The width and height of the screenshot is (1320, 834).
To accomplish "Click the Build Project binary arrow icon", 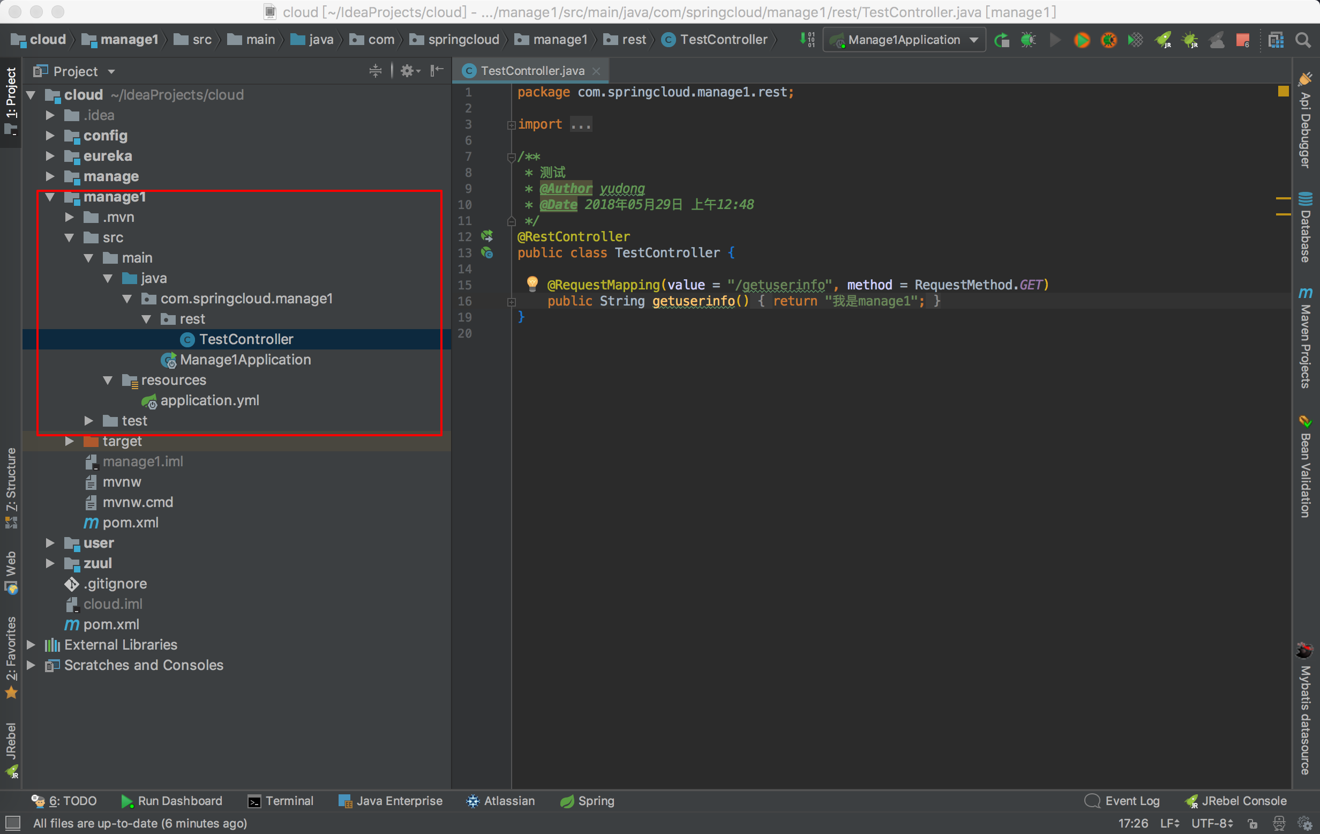I will (807, 40).
